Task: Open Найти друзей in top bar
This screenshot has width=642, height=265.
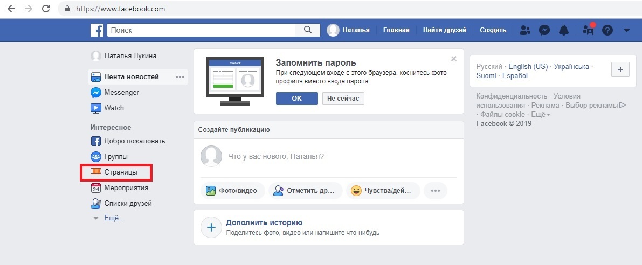Action: tap(445, 30)
